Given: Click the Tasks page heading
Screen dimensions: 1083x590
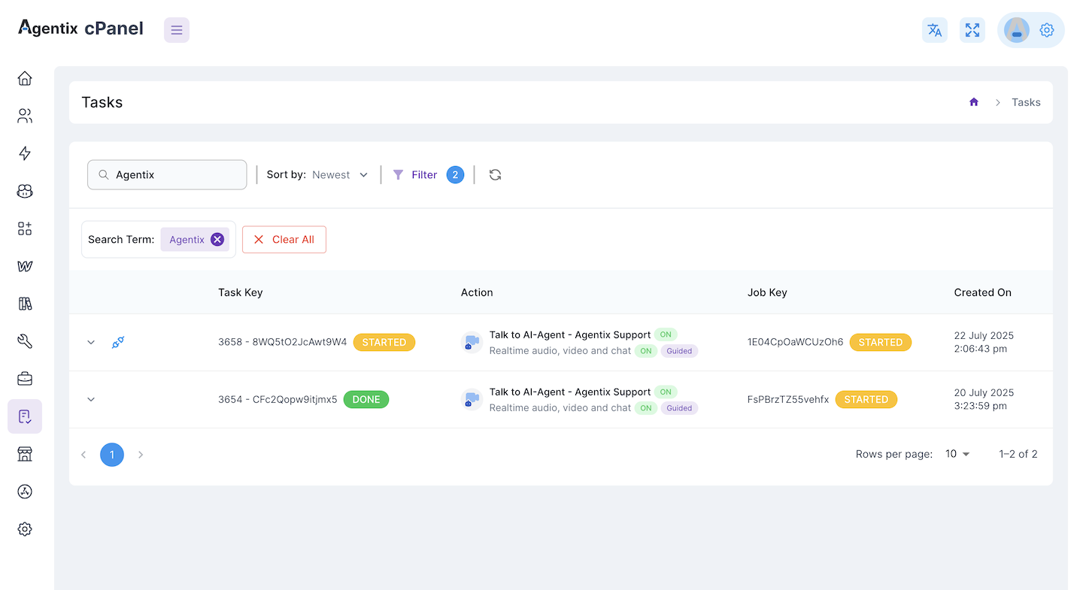Looking at the screenshot, I should tap(102, 102).
